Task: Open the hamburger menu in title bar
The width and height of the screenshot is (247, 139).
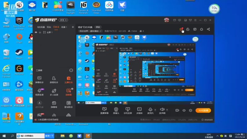Action: point(195,20)
